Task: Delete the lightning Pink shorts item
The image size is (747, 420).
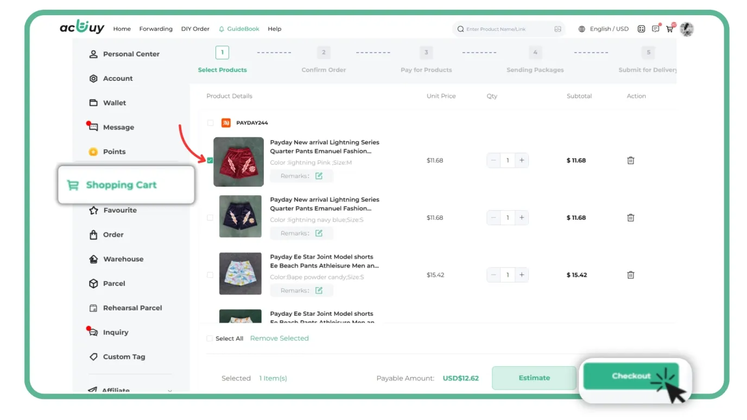Action: 630,161
